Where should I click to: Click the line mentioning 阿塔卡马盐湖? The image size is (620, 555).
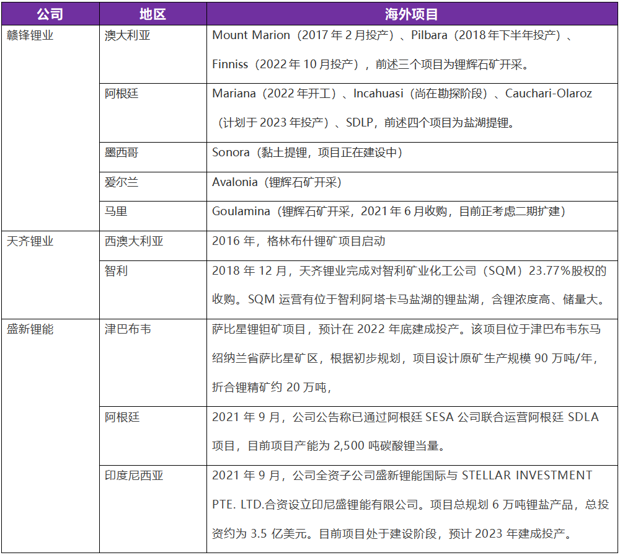[409, 300]
